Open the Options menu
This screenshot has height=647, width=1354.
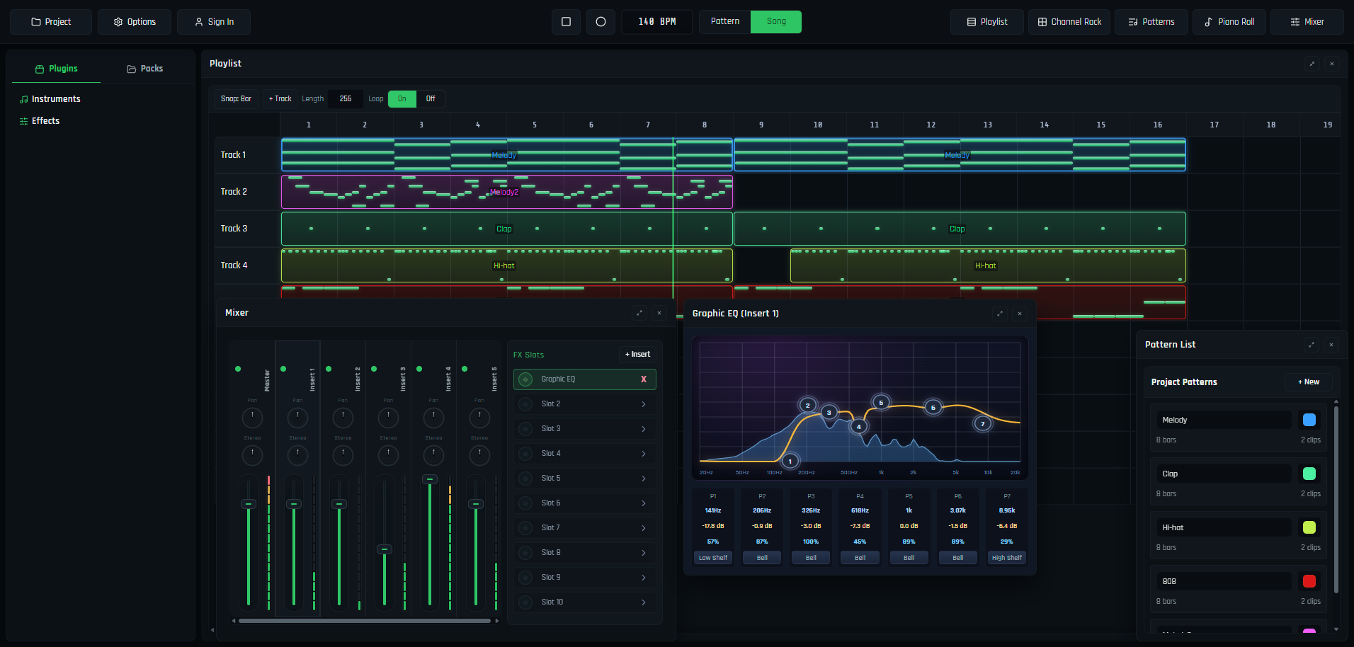[135, 22]
